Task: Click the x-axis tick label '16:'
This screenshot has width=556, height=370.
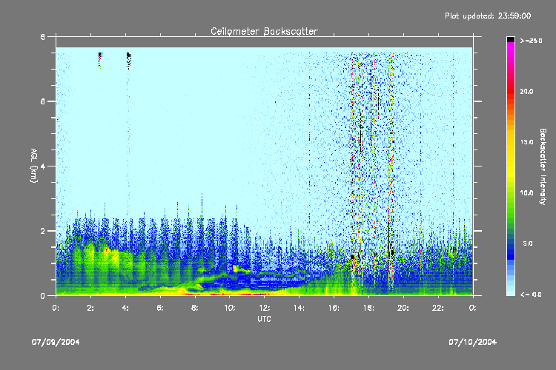Action: (334, 308)
